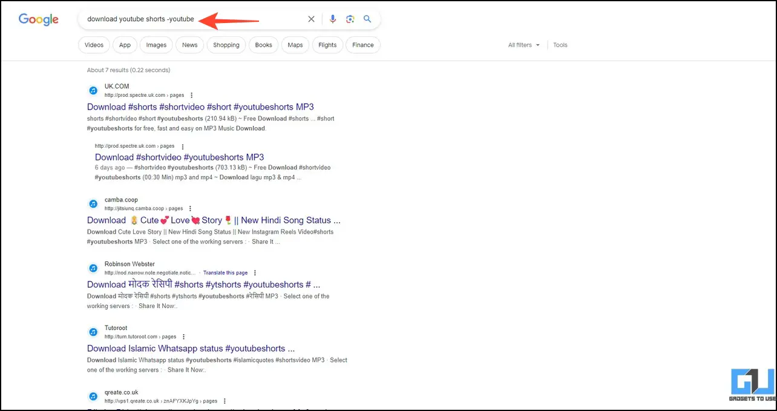Select the Books filter chip
This screenshot has width=777, height=411.
pyautogui.click(x=264, y=45)
